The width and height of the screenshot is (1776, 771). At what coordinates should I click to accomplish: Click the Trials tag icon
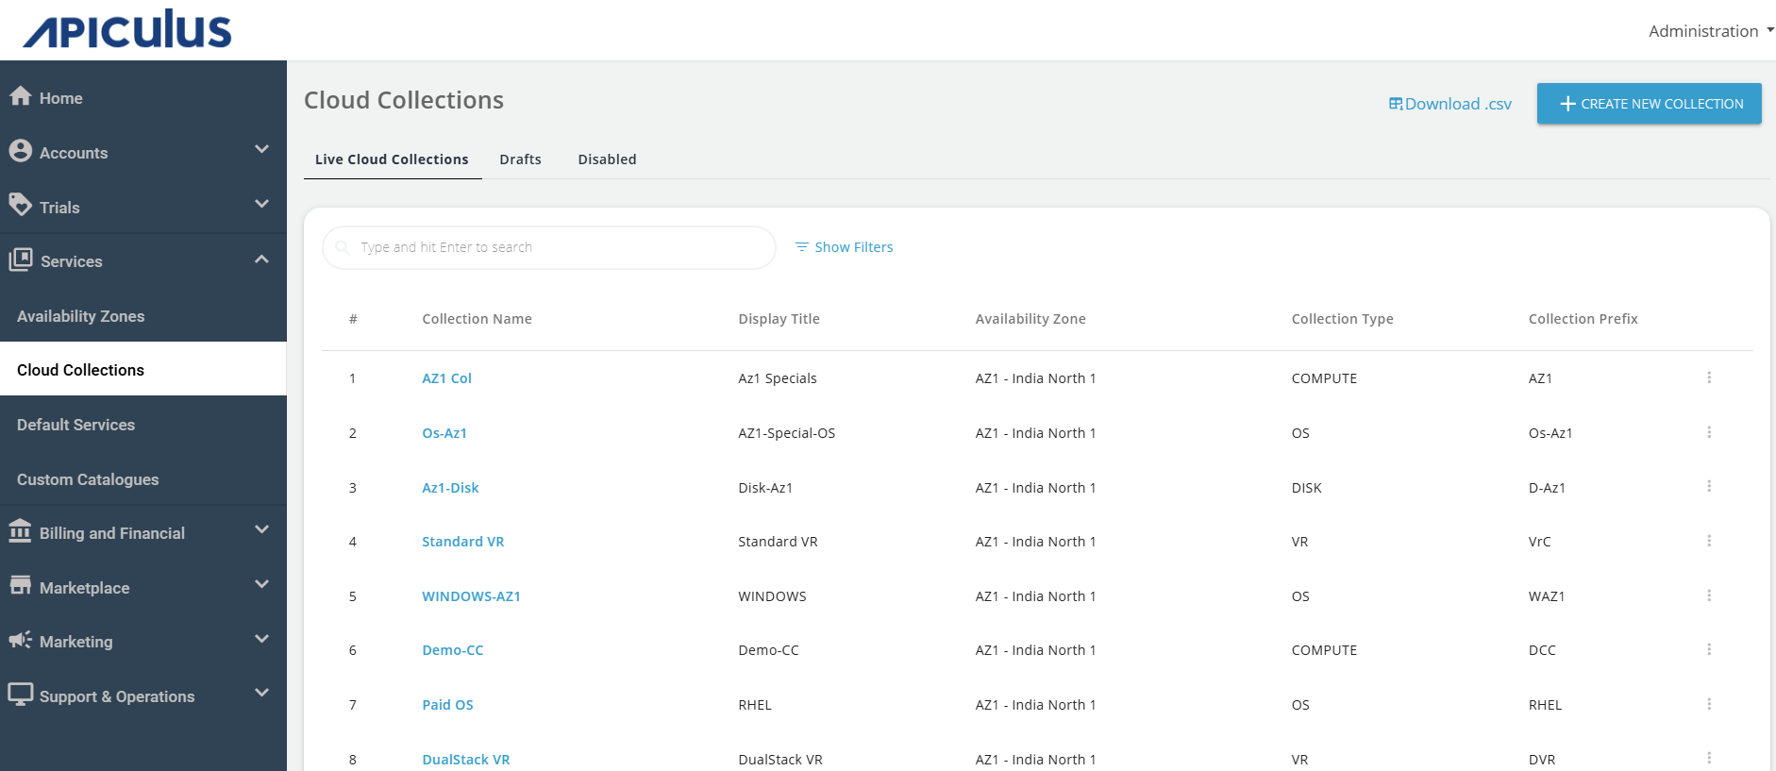click(x=21, y=205)
